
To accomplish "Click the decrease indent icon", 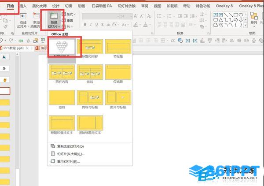I will click(180, 16).
